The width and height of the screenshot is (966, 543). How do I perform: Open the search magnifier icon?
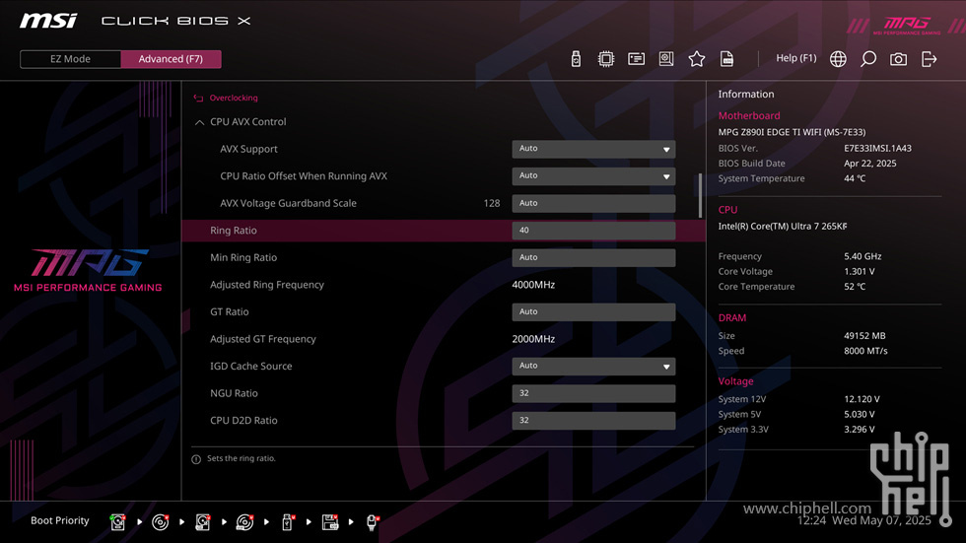[x=868, y=59]
